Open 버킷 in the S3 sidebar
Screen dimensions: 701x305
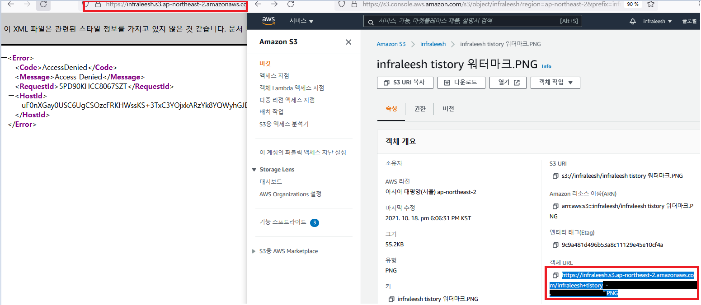pyautogui.click(x=265, y=64)
